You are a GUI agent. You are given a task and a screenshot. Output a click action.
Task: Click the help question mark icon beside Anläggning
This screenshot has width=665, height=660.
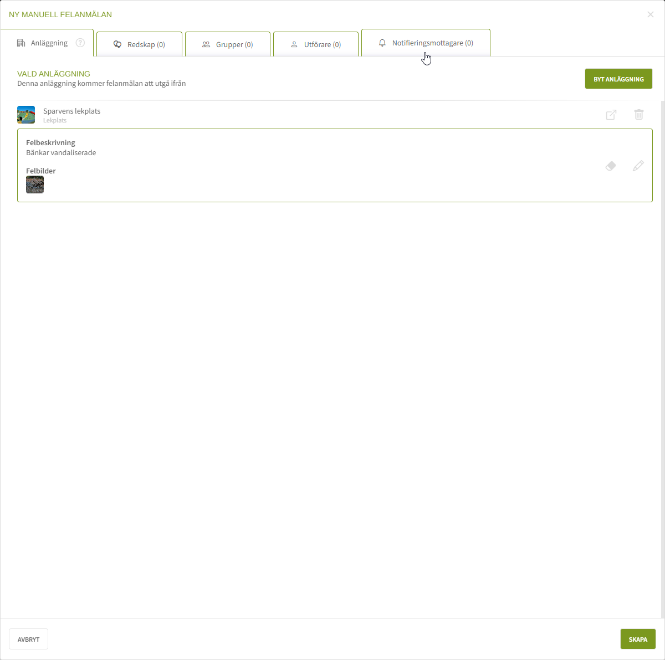point(80,43)
